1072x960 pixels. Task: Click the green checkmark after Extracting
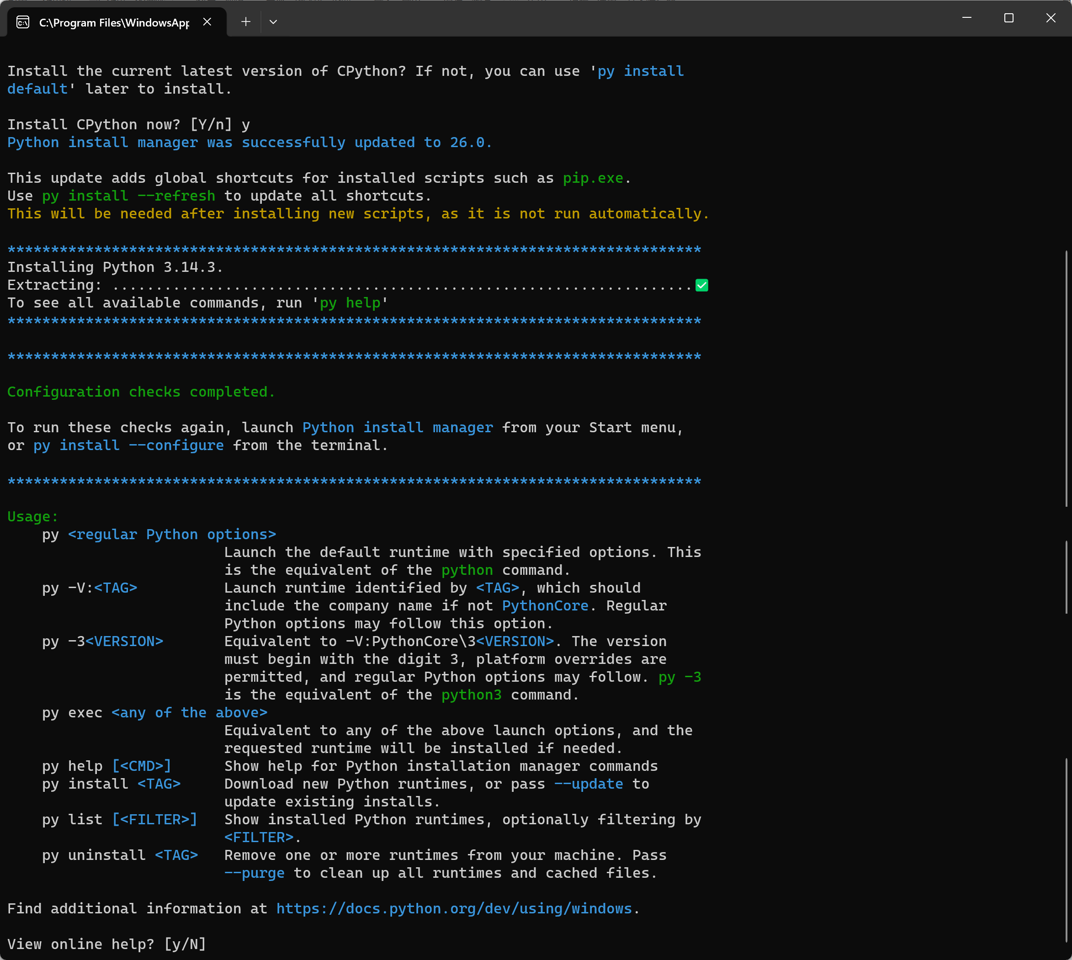pyautogui.click(x=701, y=286)
